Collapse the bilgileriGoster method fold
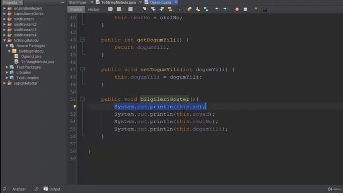 pyautogui.click(x=83, y=99)
